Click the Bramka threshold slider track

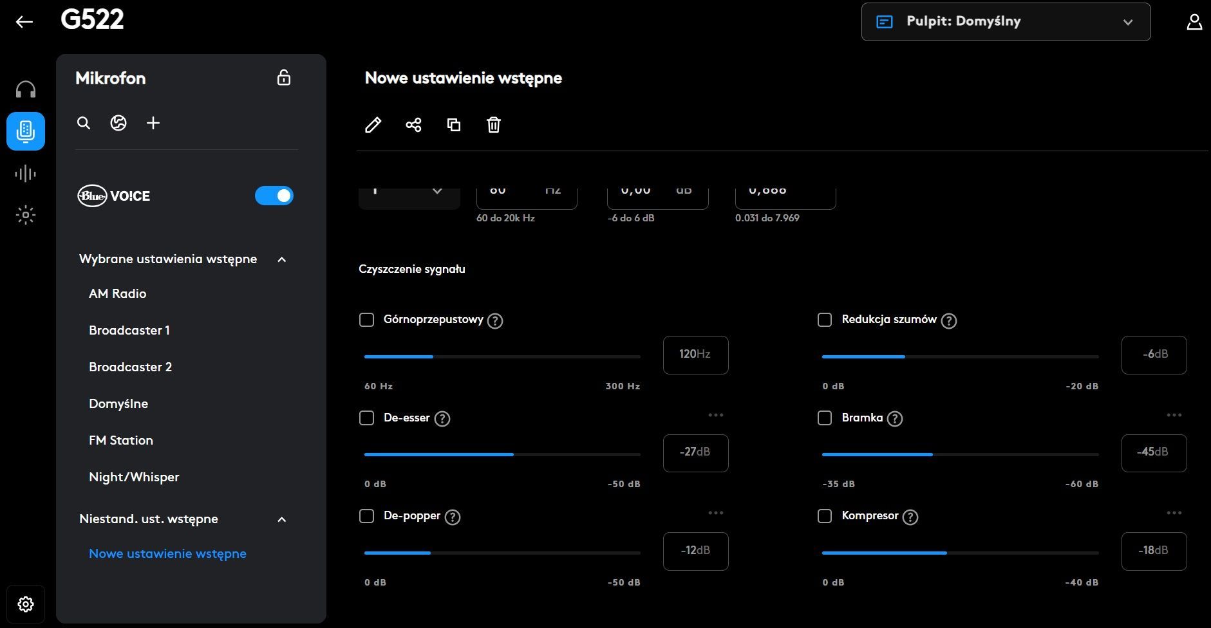click(960, 454)
